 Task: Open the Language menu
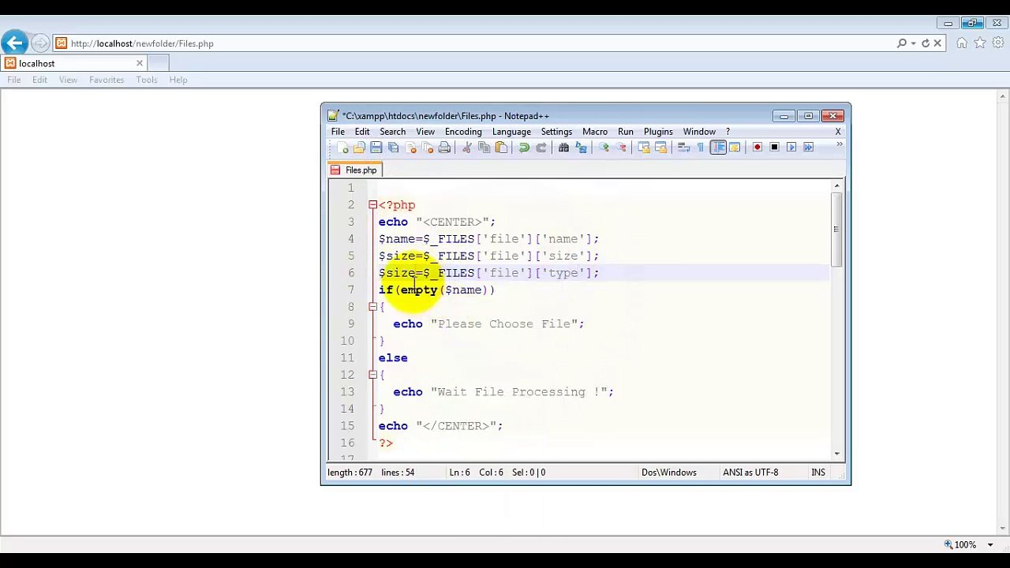click(x=511, y=132)
